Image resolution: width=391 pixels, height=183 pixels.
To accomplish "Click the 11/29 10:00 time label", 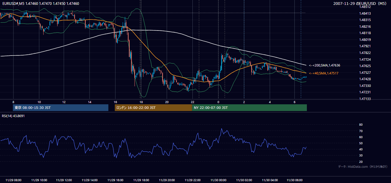I will click(39, 180).
